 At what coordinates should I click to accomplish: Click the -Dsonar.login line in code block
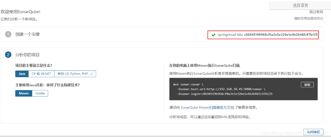coord(225,94)
